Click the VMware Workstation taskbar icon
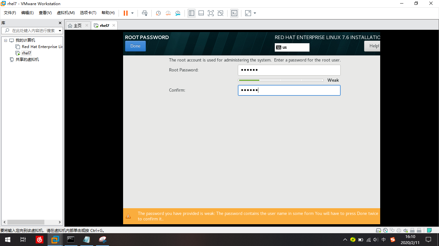This screenshot has width=439, height=246. tap(55, 240)
